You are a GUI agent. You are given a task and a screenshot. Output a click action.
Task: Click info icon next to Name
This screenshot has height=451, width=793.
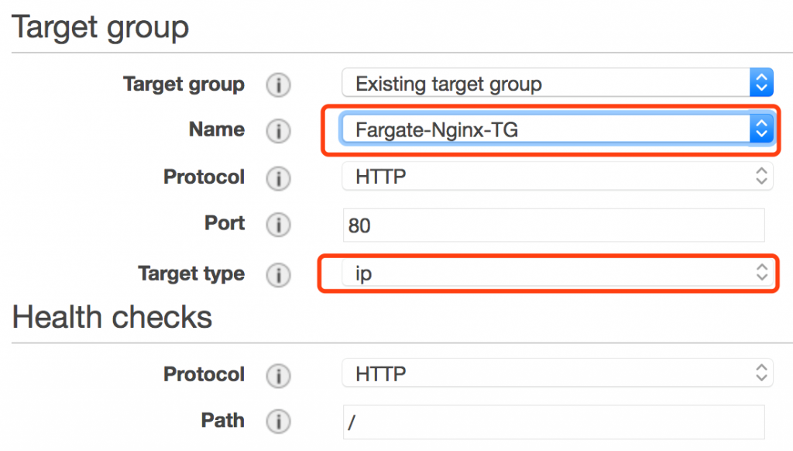pos(278,131)
